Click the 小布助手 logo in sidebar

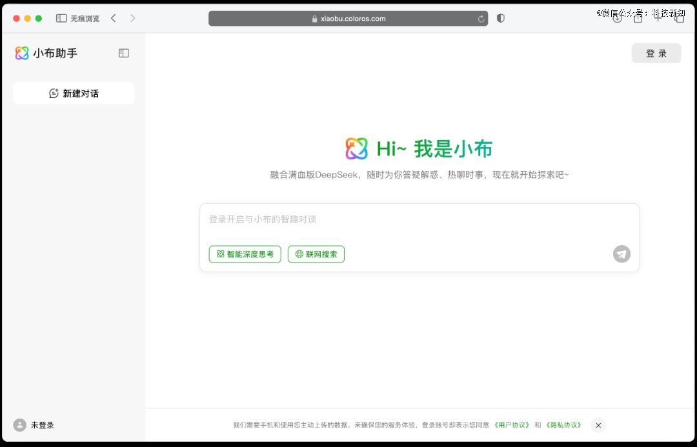pyautogui.click(x=22, y=54)
